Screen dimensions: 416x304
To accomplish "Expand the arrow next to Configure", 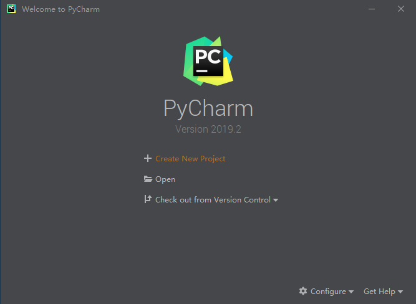I will (x=351, y=292).
